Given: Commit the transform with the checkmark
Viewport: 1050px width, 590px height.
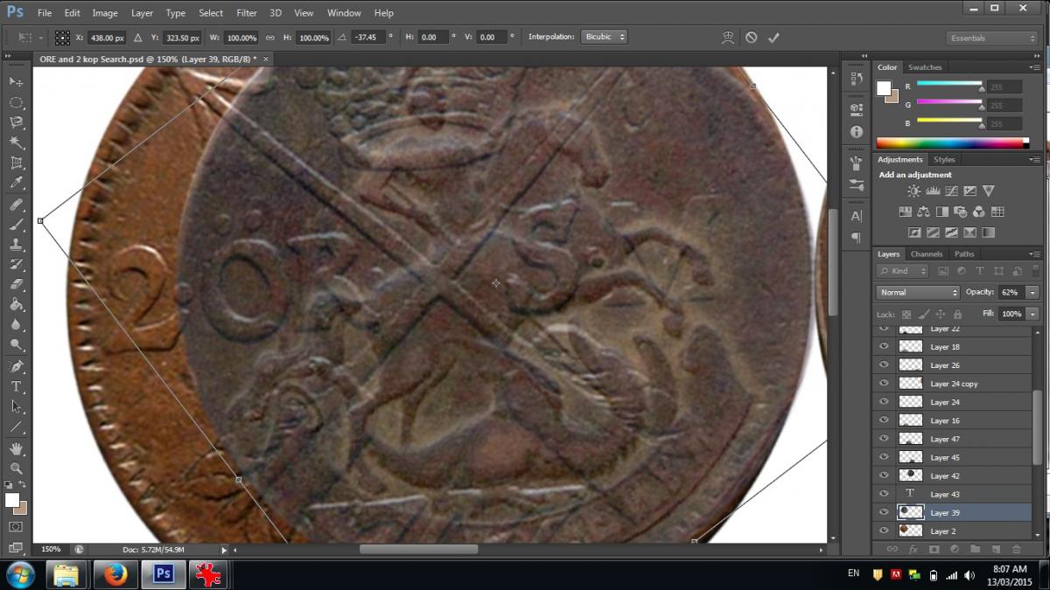Looking at the screenshot, I should click(773, 38).
